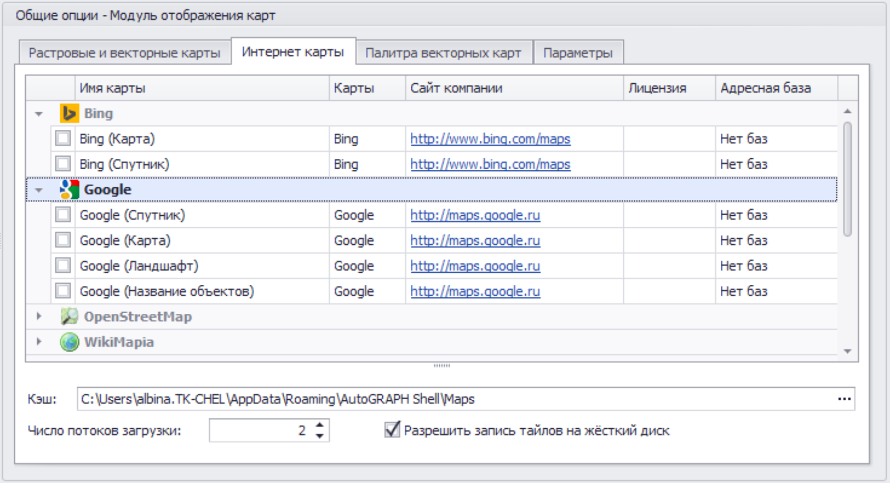Switch to Растровые и векторные карты tab
Viewport: 890px width, 483px height.
tap(125, 52)
